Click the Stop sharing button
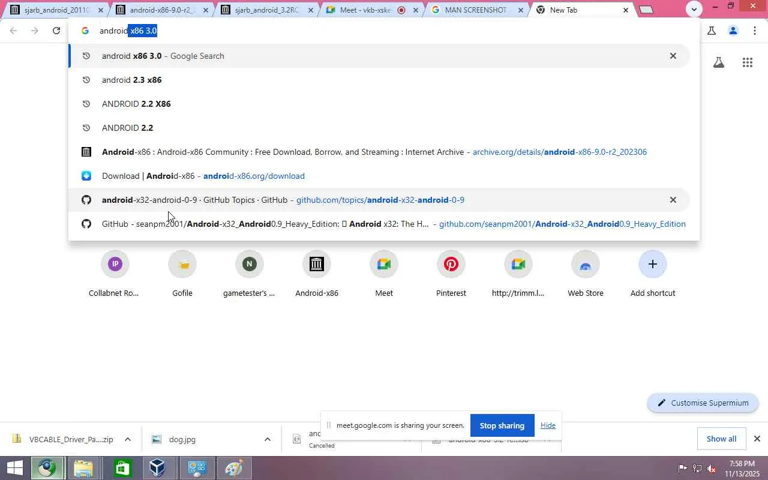This screenshot has width=768, height=480. (x=502, y=425)
